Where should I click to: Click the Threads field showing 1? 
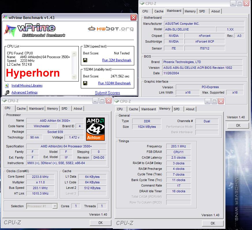click(x=102, y=206)
